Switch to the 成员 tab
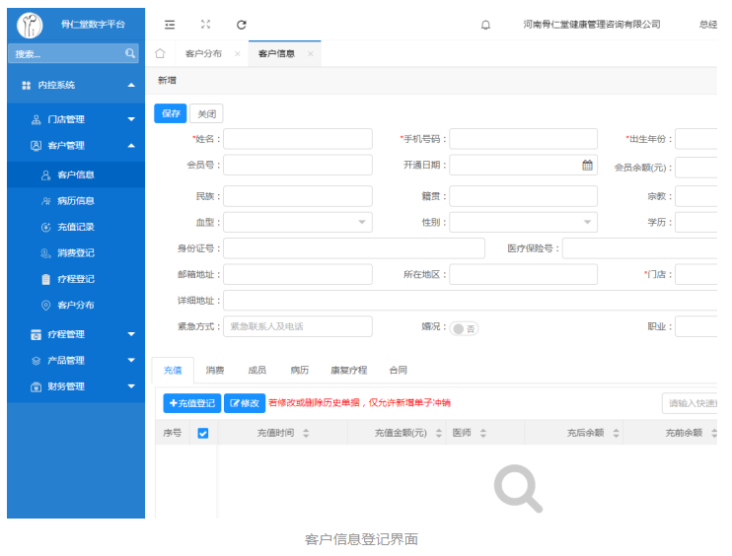The image size is (732, 556). (x=257, y=371)
